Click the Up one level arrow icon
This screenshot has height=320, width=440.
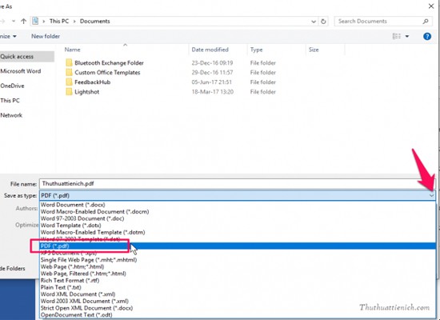coord(23,21)
